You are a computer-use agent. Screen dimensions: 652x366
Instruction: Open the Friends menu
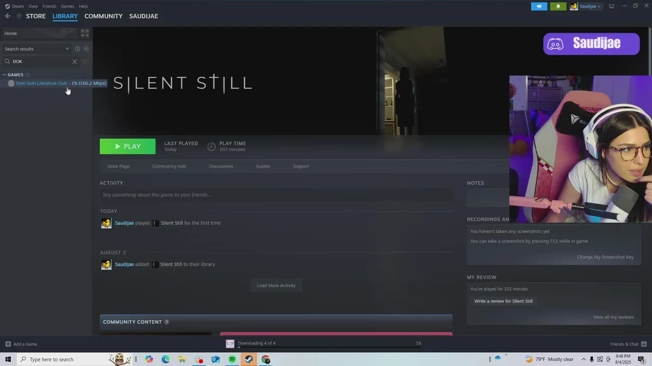[49, 6]
